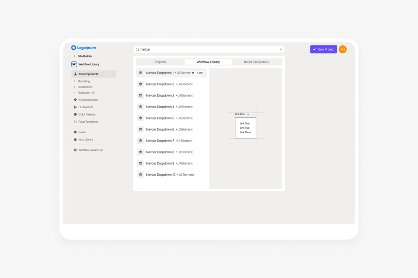
Task: Click Navbar Dropdown 5 component icon
Action: pyautogui.click(x=141, y=118)
